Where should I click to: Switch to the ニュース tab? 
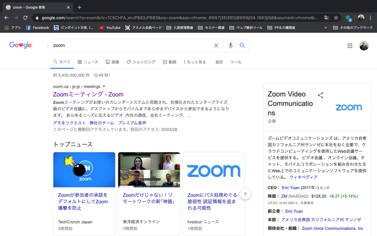(88, 62)
